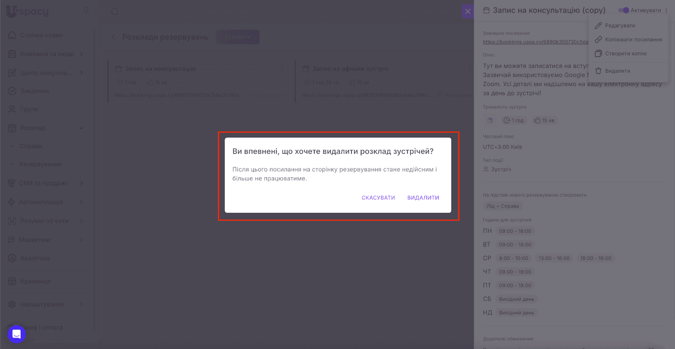Open the Крамниця marketplace section
Screen dimensions: 675x349
coord(35,281)
